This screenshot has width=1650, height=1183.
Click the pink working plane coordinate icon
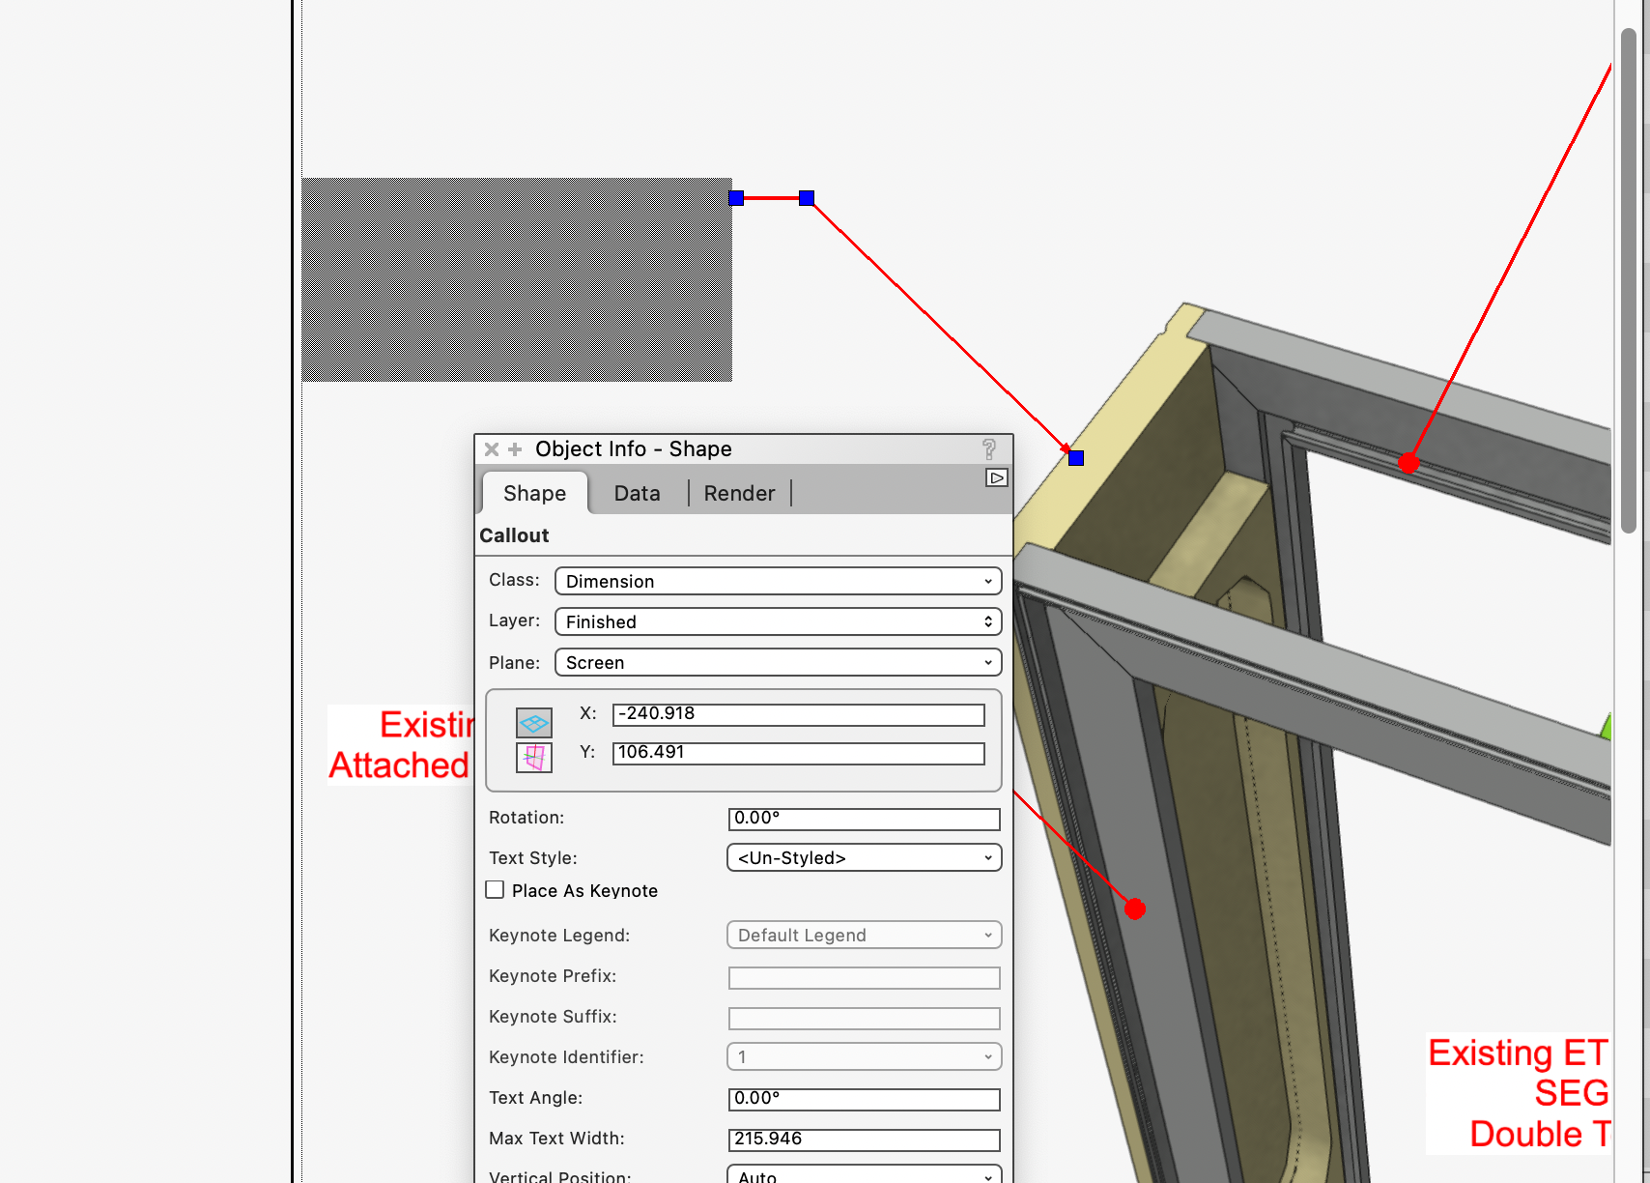533,757
